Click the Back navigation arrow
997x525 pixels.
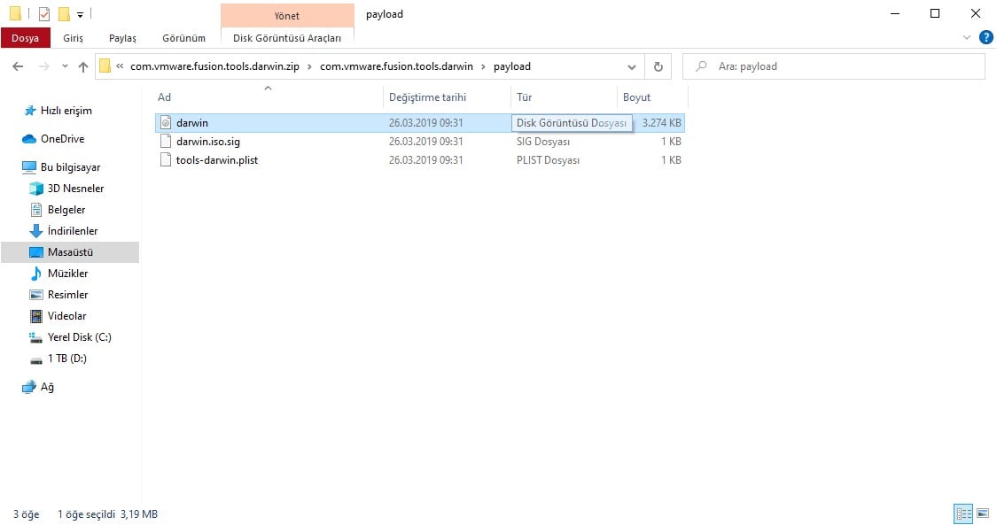(18, 66)
